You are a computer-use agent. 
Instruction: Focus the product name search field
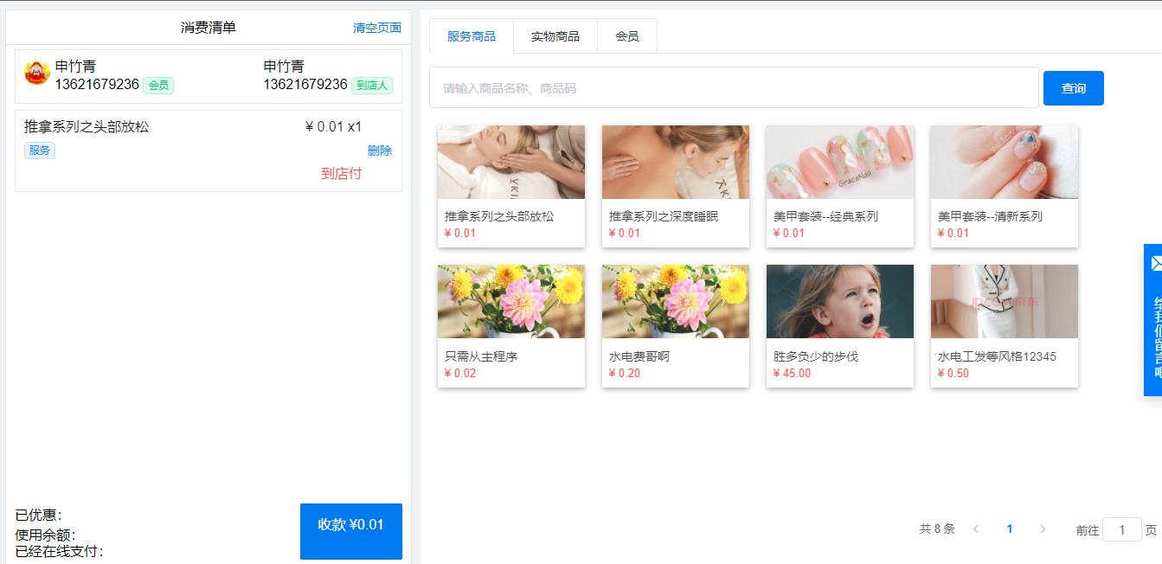pyautogui.click(x=734, y=87)
